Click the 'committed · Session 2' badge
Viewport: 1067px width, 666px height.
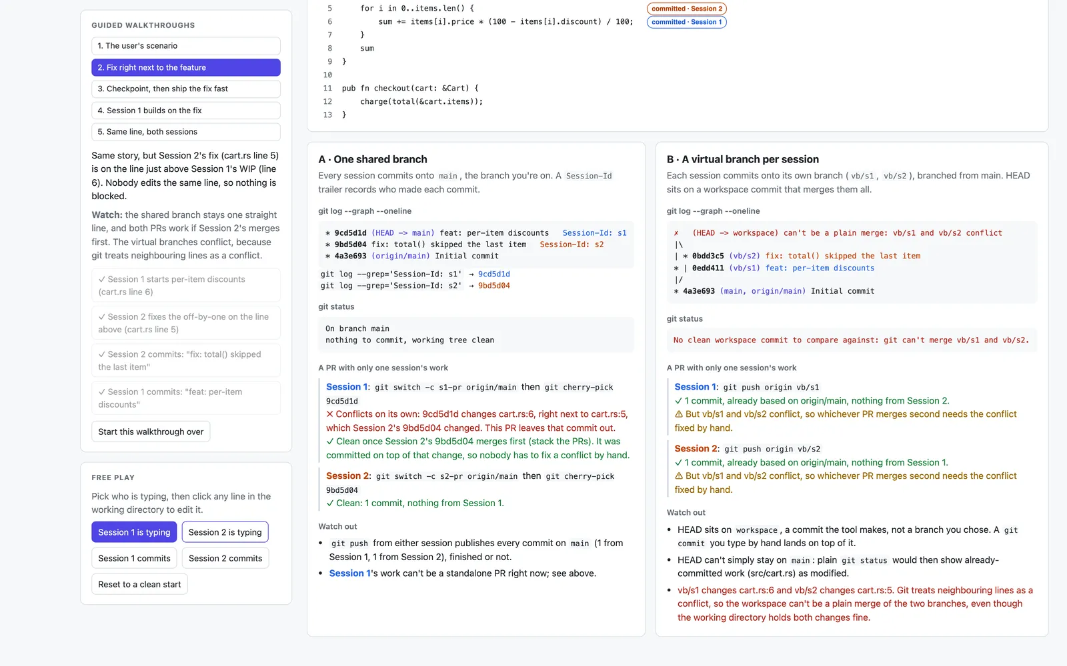tap(687, 9)
